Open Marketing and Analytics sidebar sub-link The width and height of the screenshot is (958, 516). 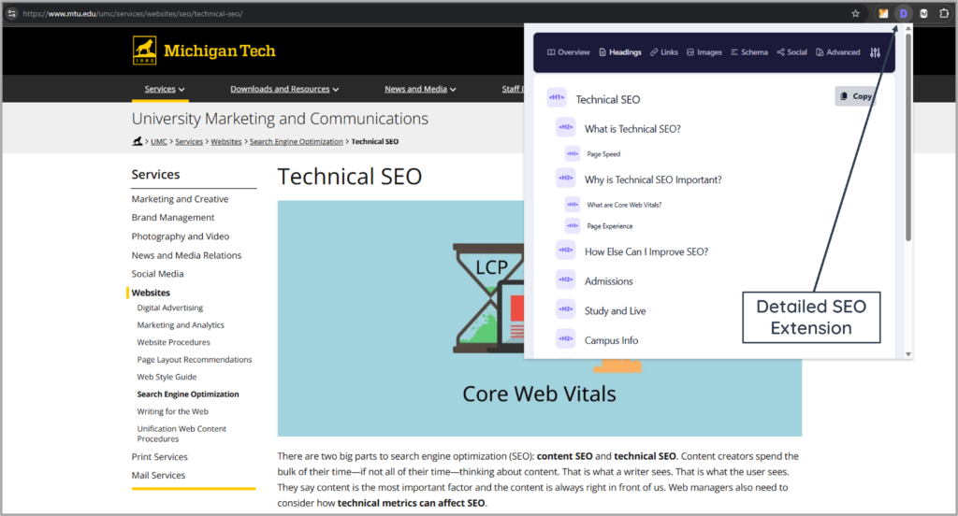coord(181,325)
